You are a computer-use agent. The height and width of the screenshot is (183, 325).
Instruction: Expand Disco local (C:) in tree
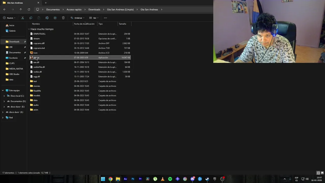tap(4, 96)
